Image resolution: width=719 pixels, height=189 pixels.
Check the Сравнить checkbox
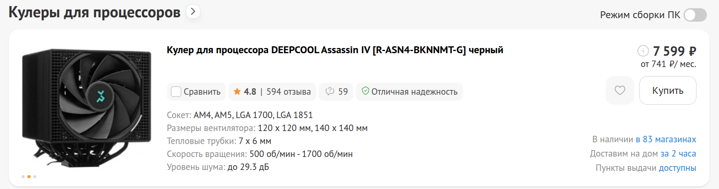(x=176, y=92)
